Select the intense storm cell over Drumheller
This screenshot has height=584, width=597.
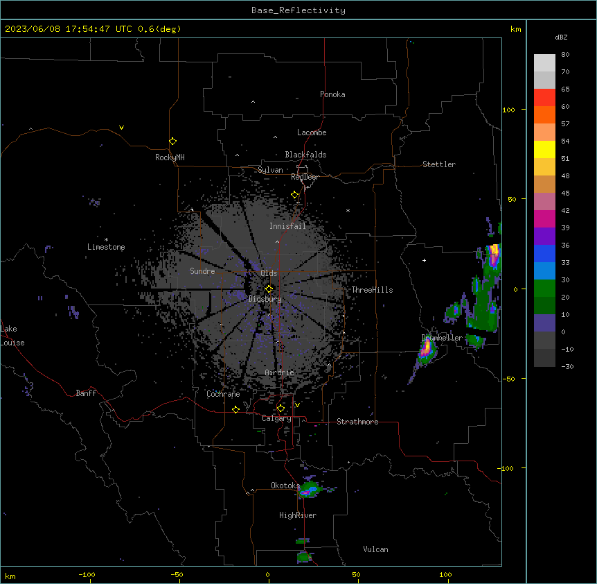point(426,349)
